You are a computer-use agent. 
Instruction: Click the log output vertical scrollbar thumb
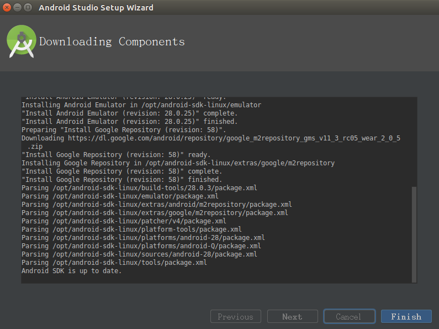click(x=414, y=234)
